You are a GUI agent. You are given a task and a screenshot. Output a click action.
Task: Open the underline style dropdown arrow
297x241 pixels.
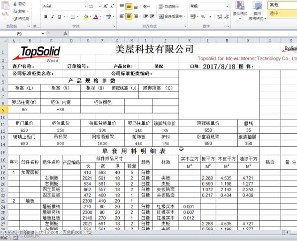tap(64, 17)
